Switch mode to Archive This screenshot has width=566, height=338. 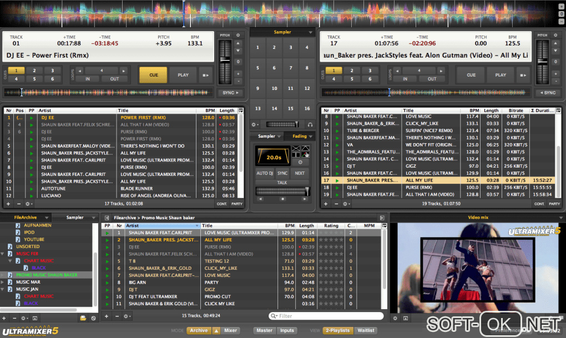(x=199, y=330)
